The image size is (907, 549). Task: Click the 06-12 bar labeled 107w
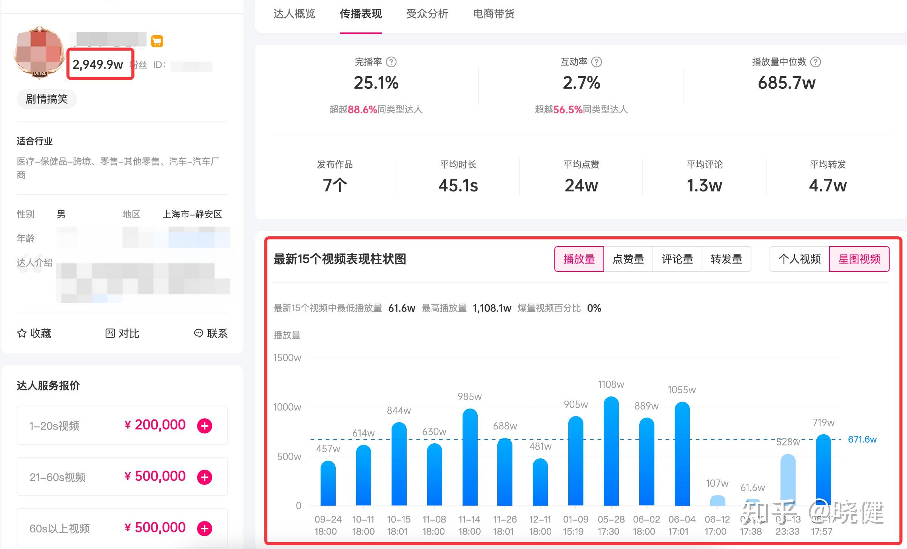tap(718, 501)
